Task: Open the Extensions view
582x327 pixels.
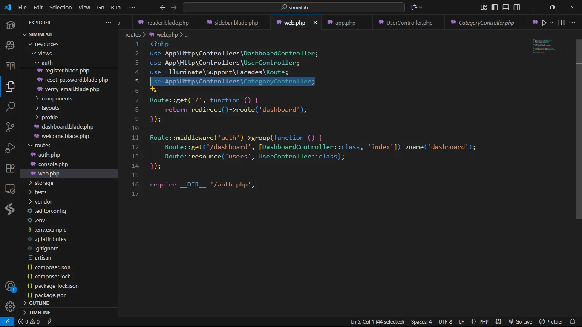Action: tap(10, 168)
